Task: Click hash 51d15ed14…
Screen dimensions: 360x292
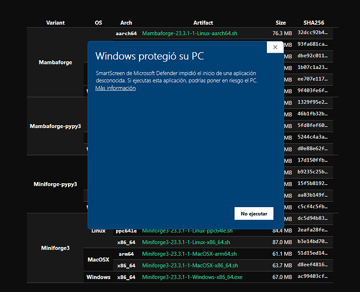Action: click(313, 253)
